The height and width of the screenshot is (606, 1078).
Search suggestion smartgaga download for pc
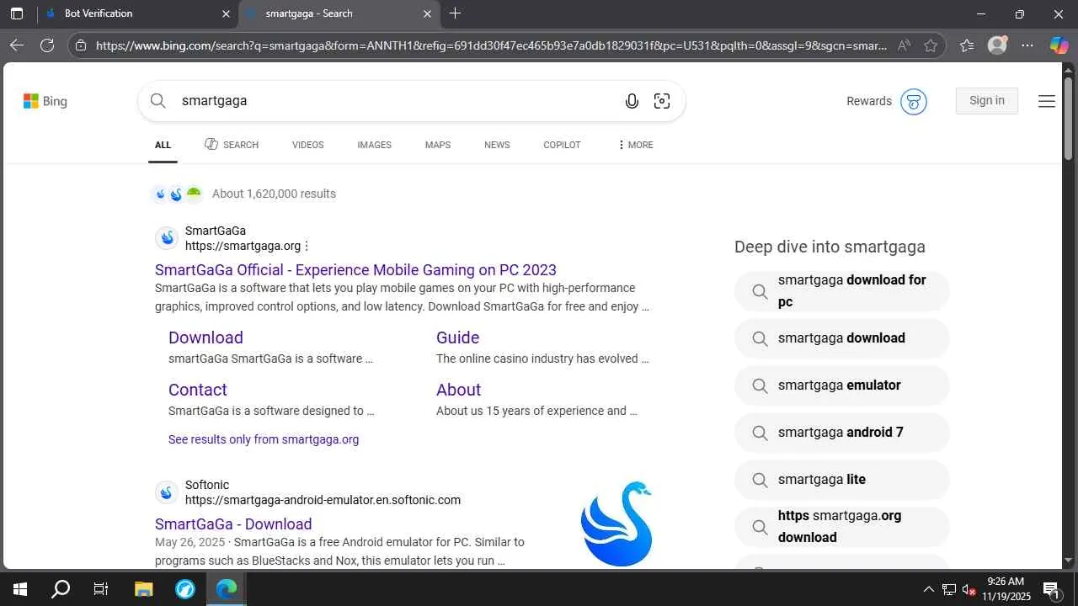coord(841,291)
